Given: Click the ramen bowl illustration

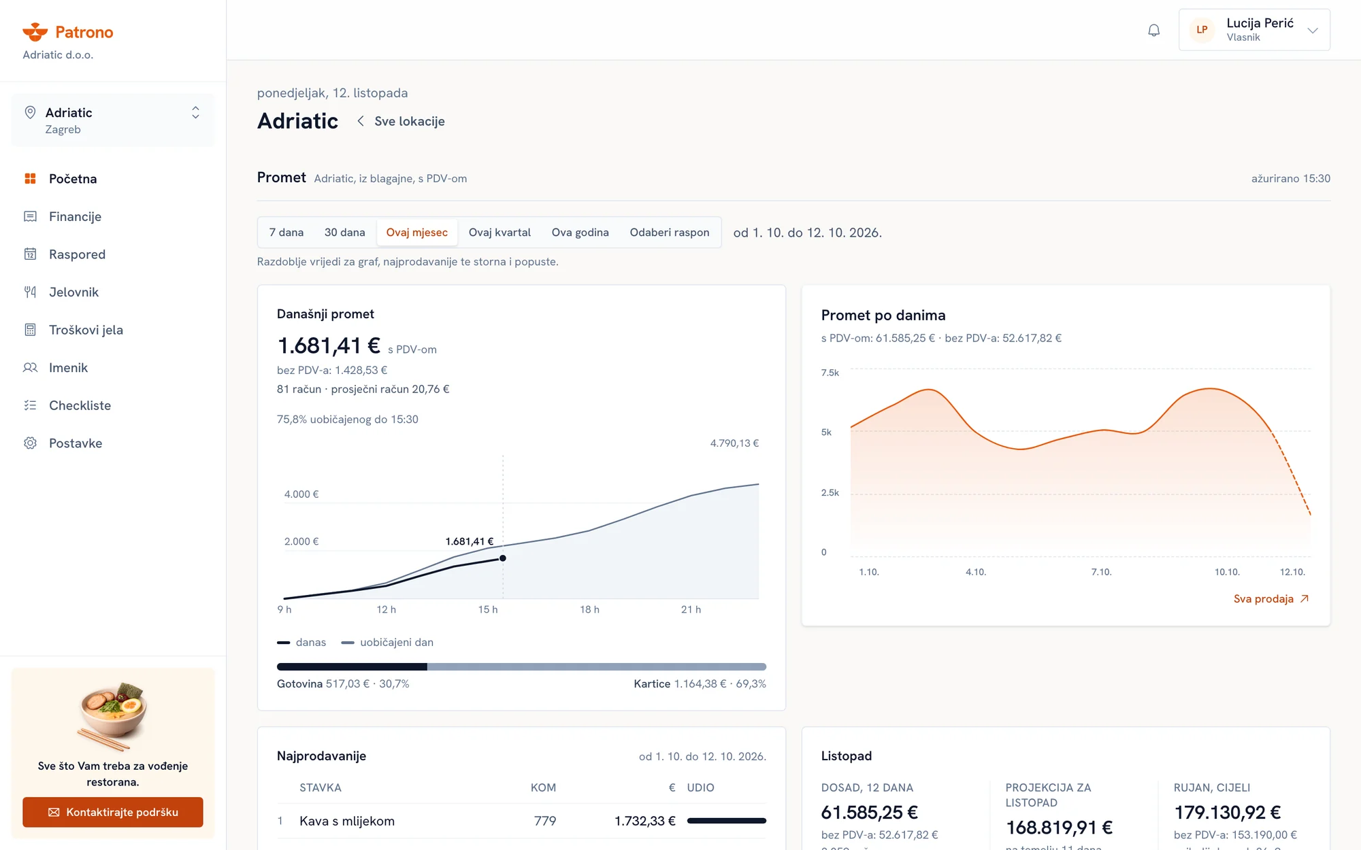Looking at the screenshot, I should click(113, 715).
